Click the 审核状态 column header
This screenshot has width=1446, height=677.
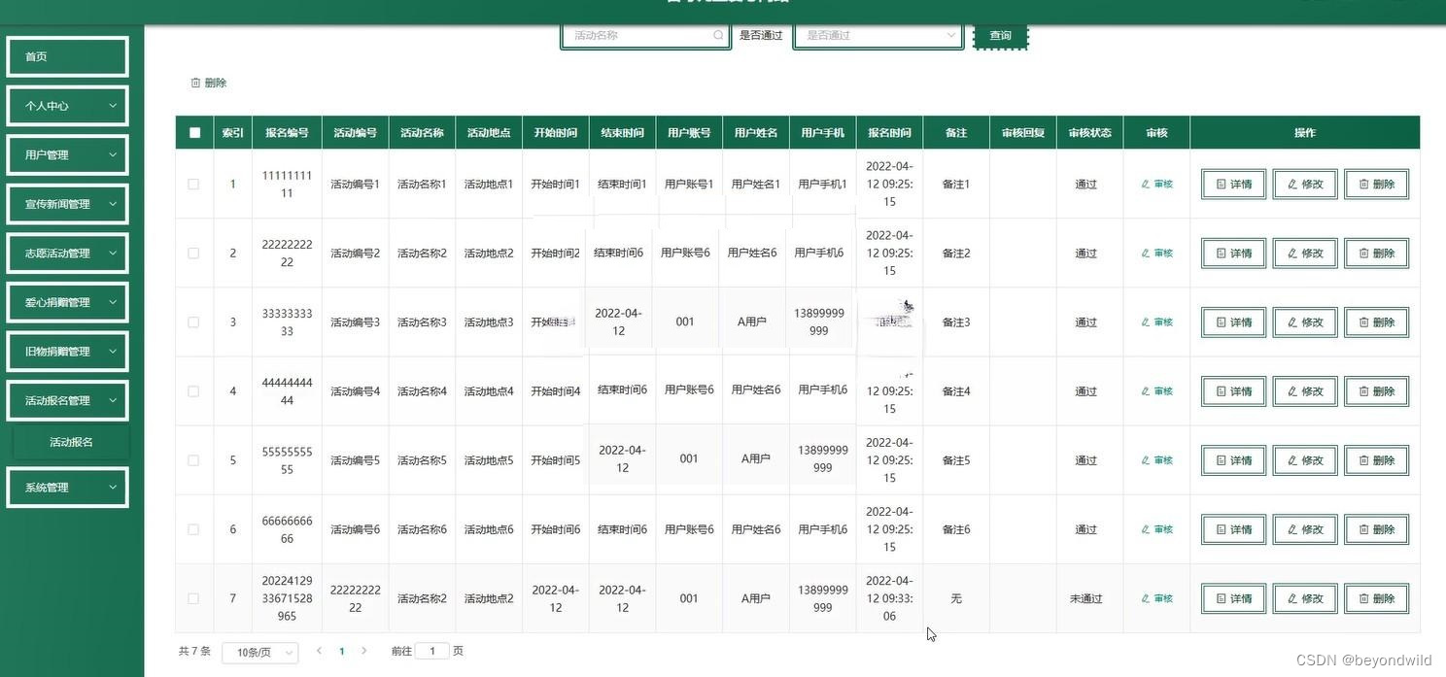point(1089,133)
